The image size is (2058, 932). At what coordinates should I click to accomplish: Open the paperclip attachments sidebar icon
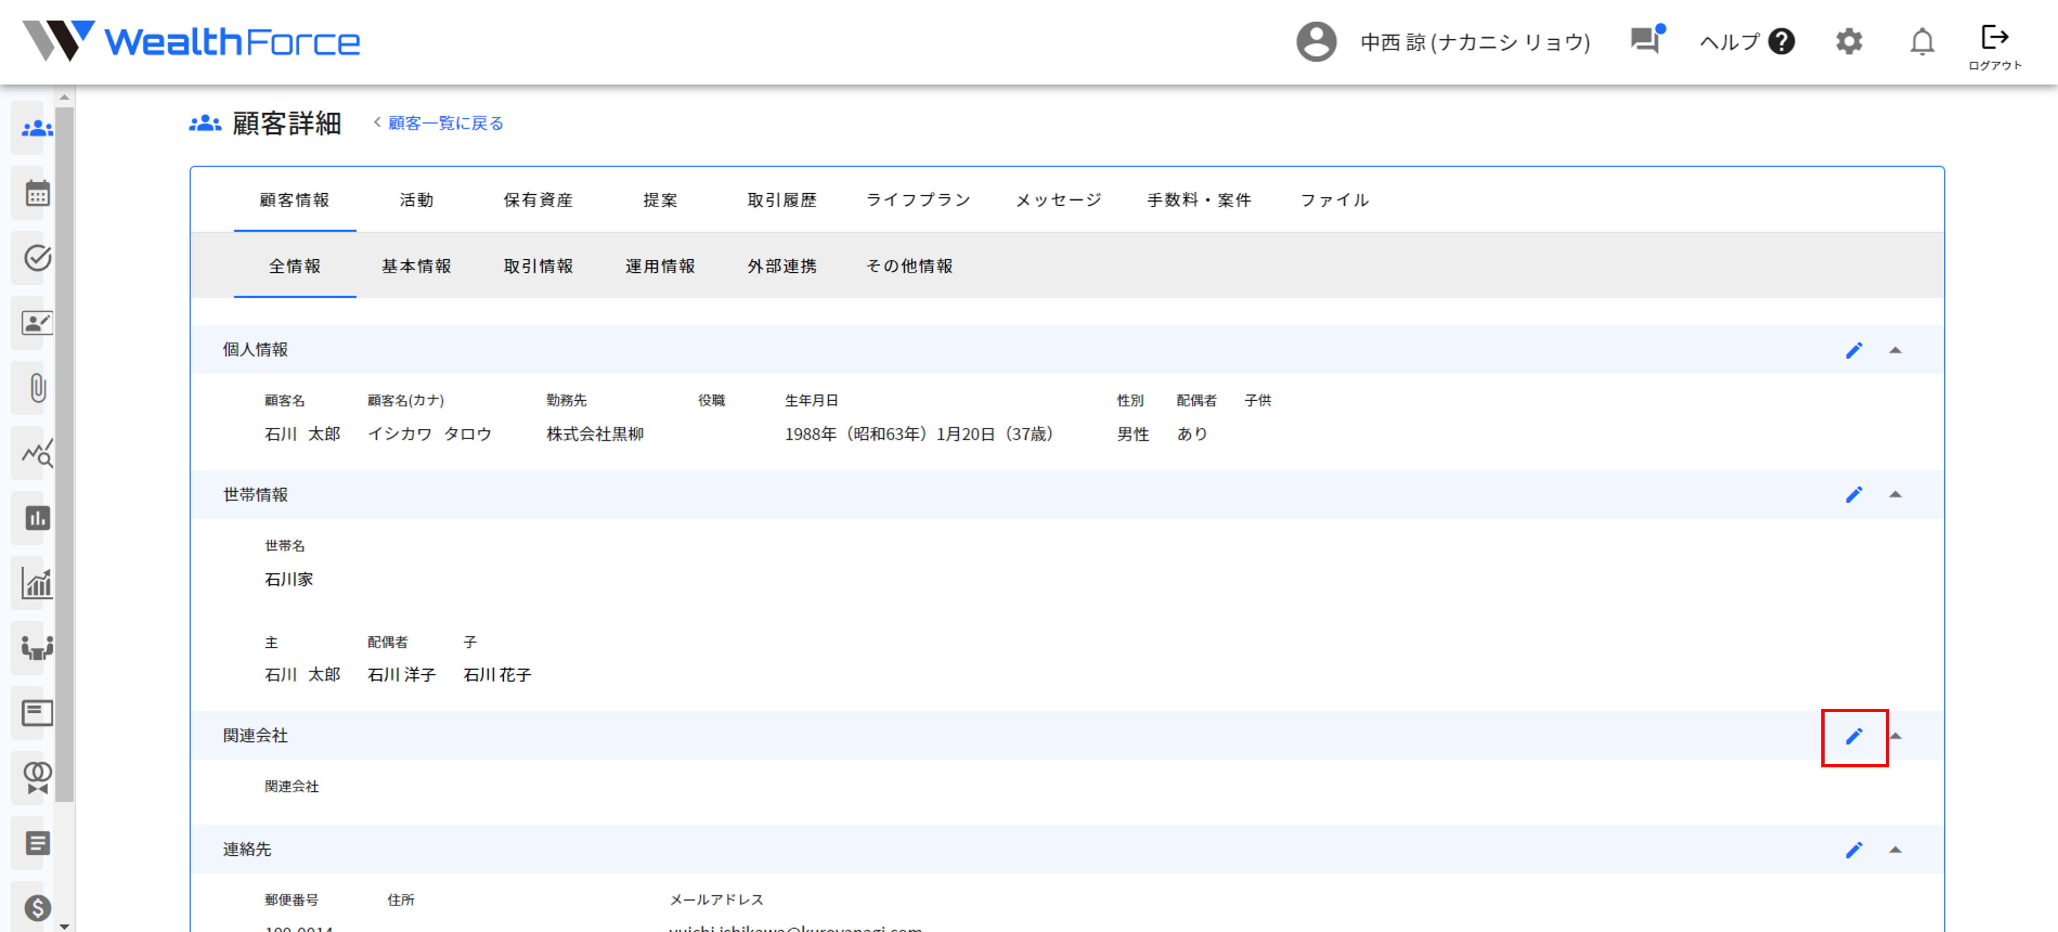tap(37, 387)
